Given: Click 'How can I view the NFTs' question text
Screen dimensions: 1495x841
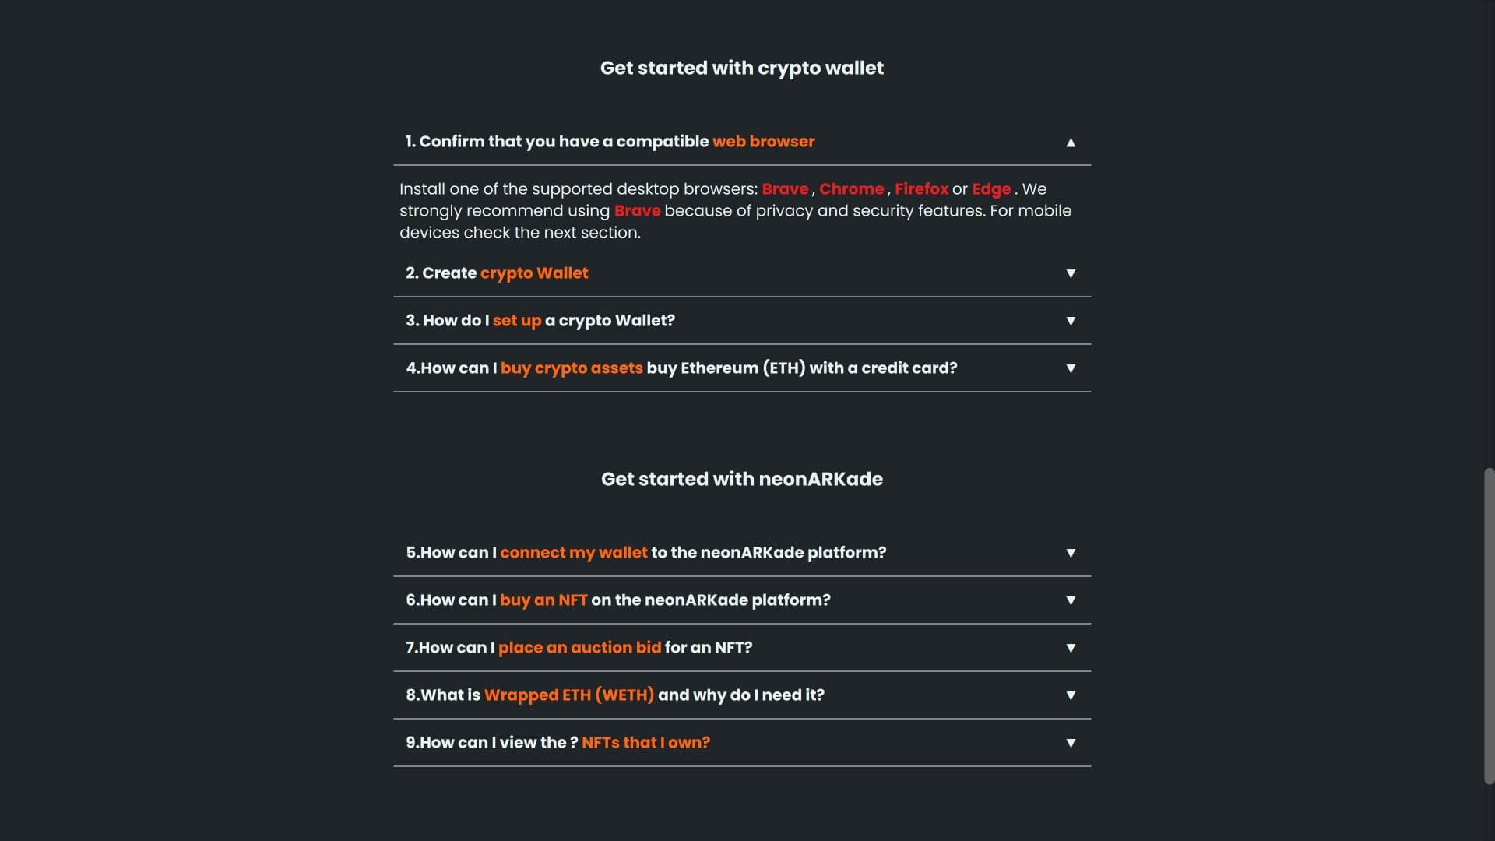Looking at the screenshot, I should pos(558,743).
